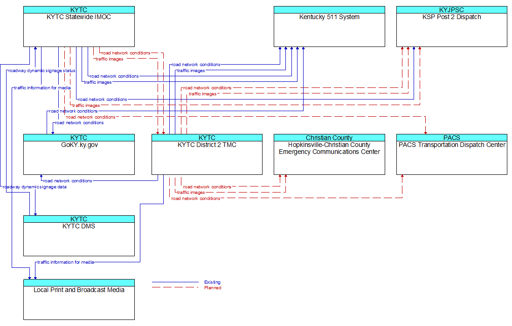Select the KYTC District 2 TMC box
This screenshot has height=326, width=512.
click(207, 154)
